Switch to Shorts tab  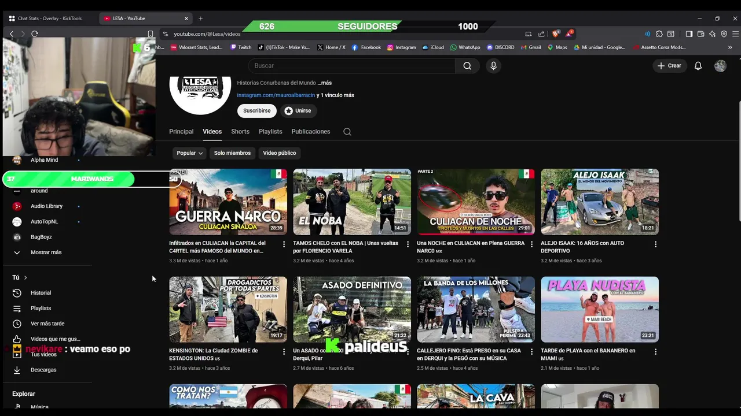[x=240, y=132]
